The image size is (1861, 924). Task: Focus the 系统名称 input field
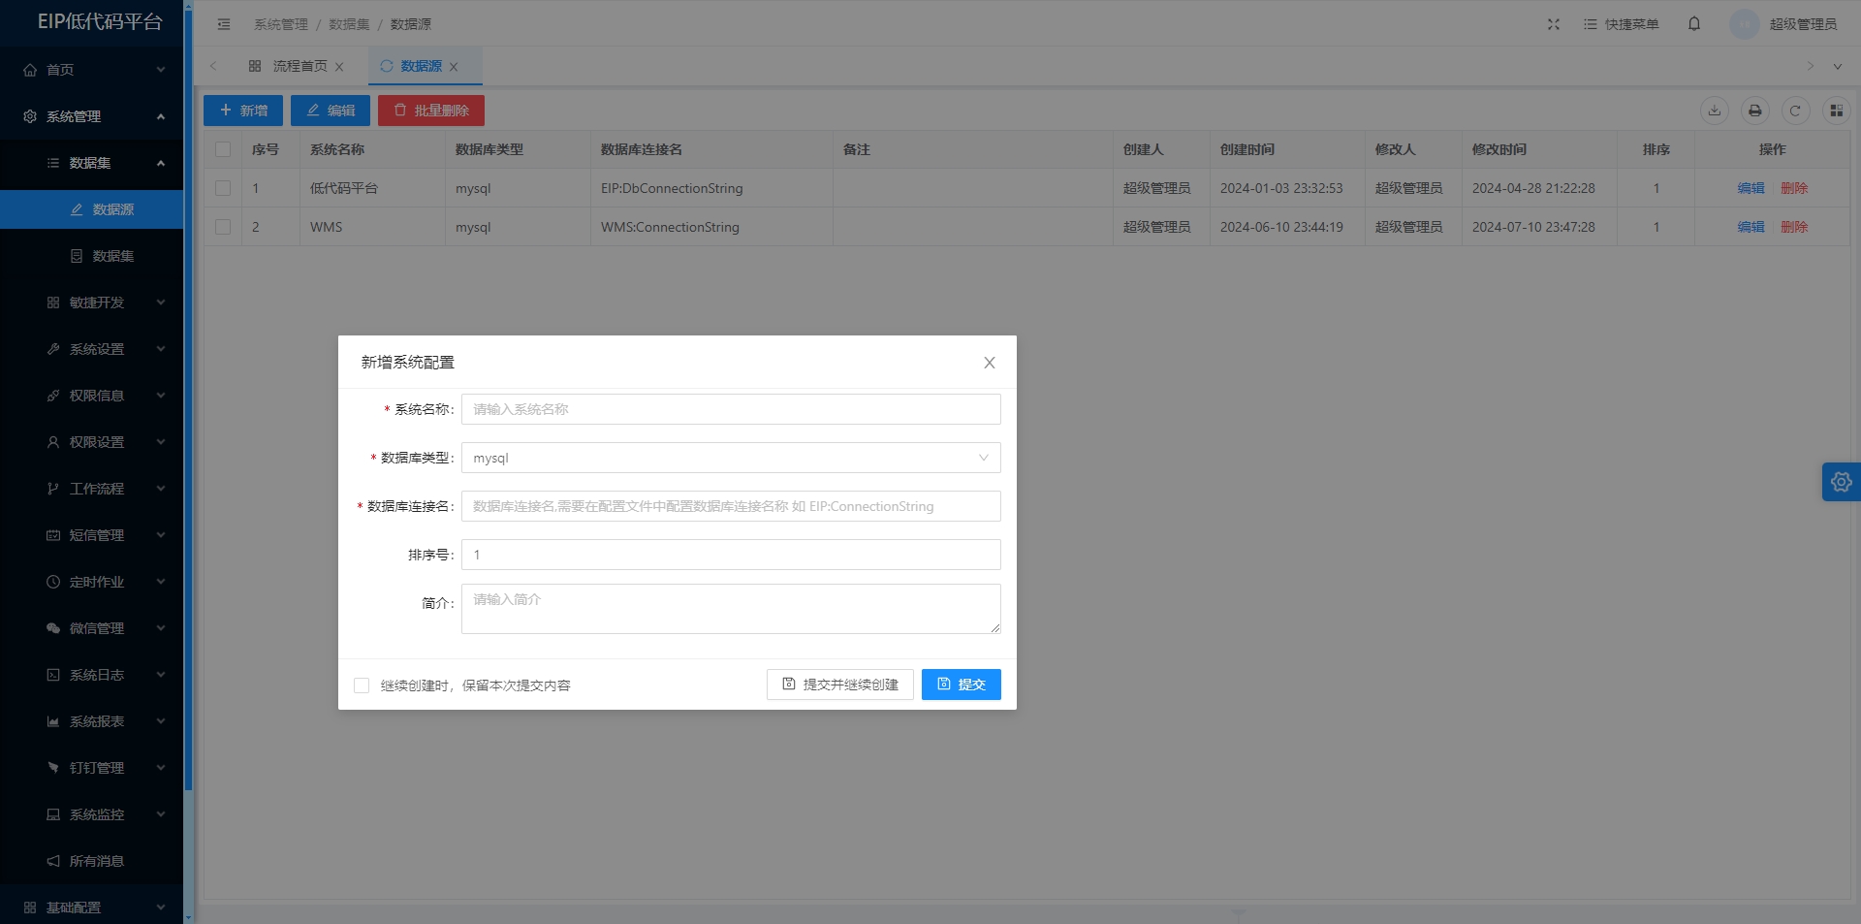coord(731,409)
